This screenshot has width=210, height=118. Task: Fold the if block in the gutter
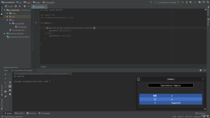(x=39, y=28)
